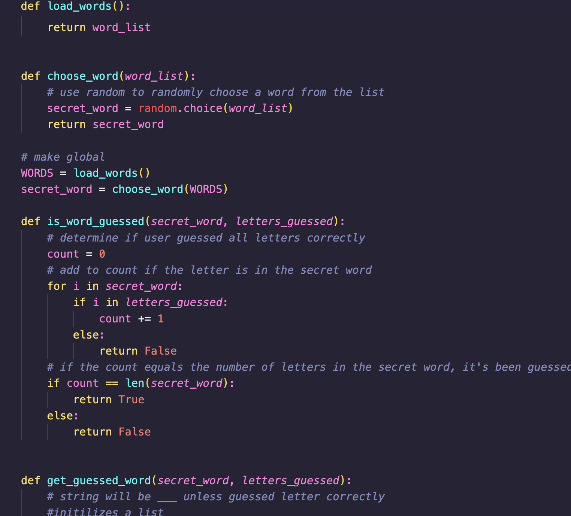Image resolution: width=571 pixels, height=516 pixels.
Task: Click the len(secret_word) comparison line
Action: [x=141, y=383]
